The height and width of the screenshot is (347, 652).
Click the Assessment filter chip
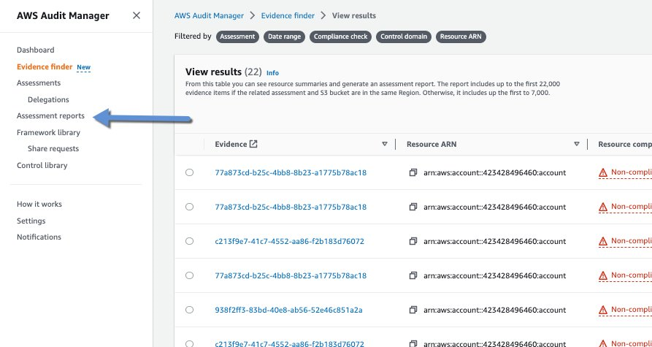(237, 37)
